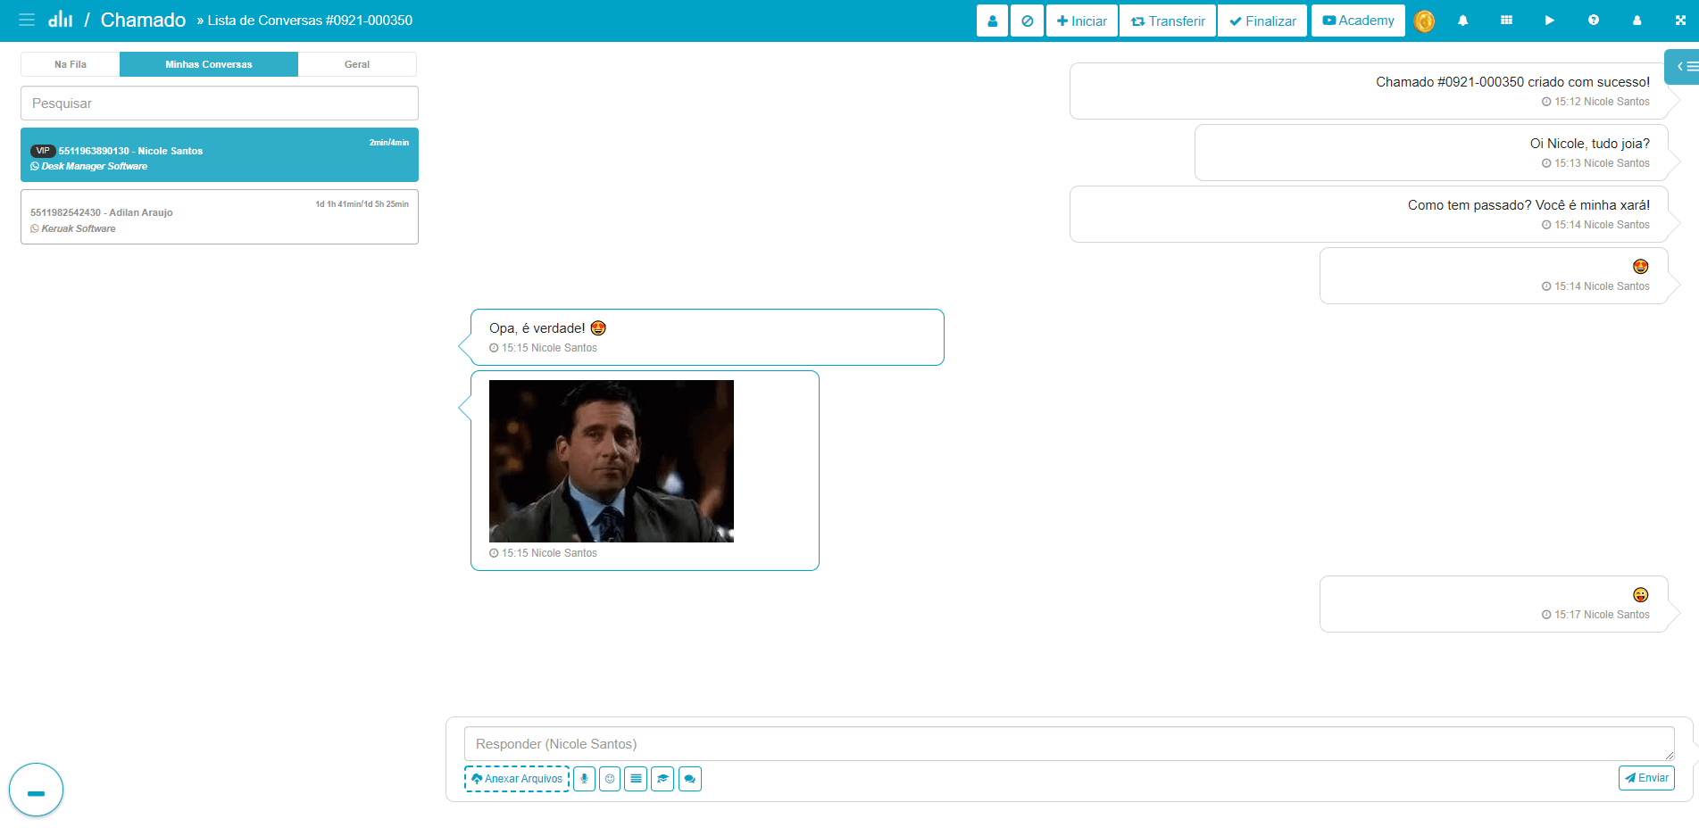Click the microphone record audio icon
This screenshot has height=836, width=1699.
[x=584, y=779]
